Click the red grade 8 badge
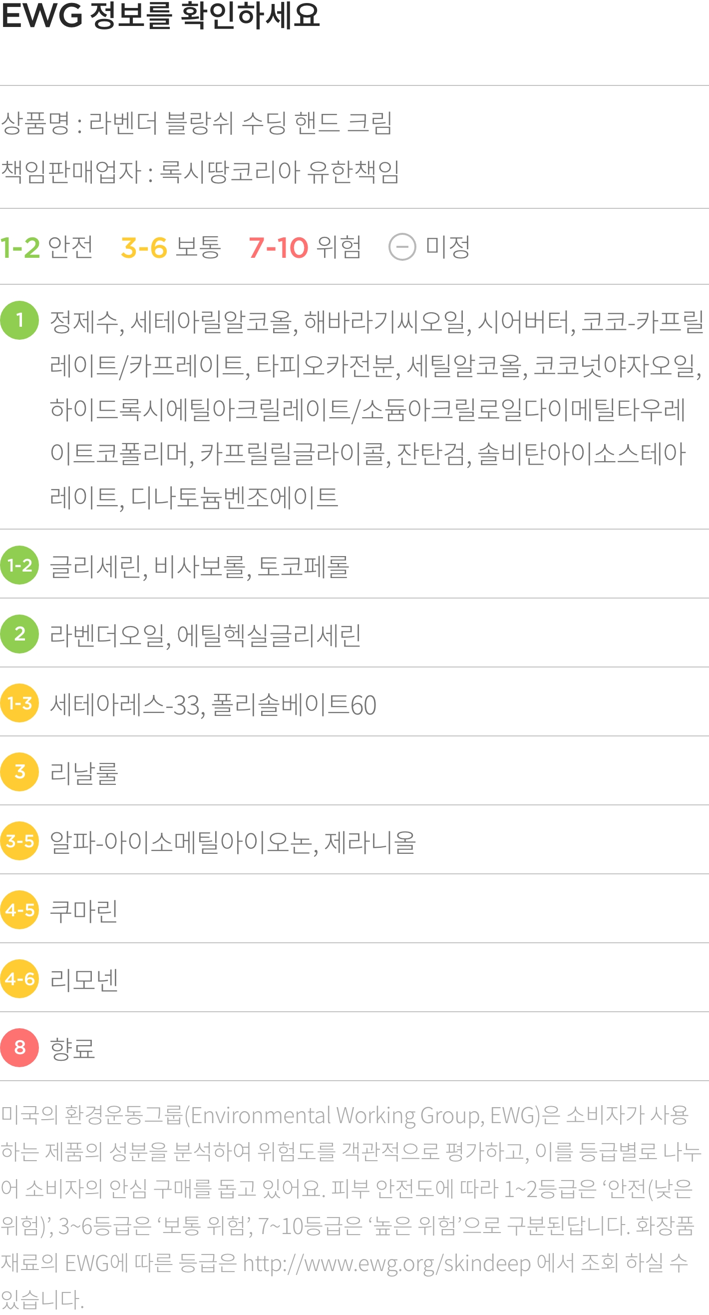This screenshot has width=709, height=1315. coord(19,1048)
